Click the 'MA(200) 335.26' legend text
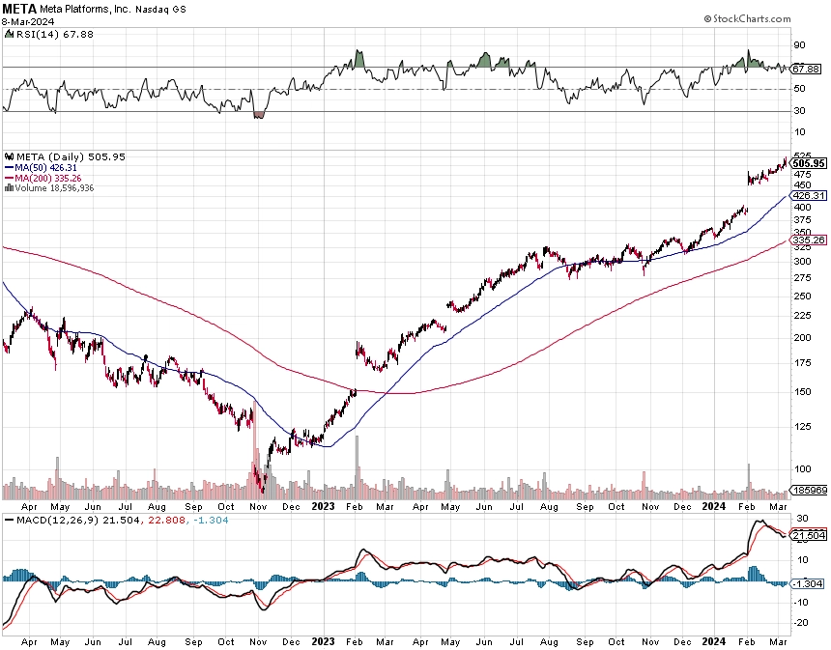The width and height of the screenshot is (831, 650). [x=48, y=178]
